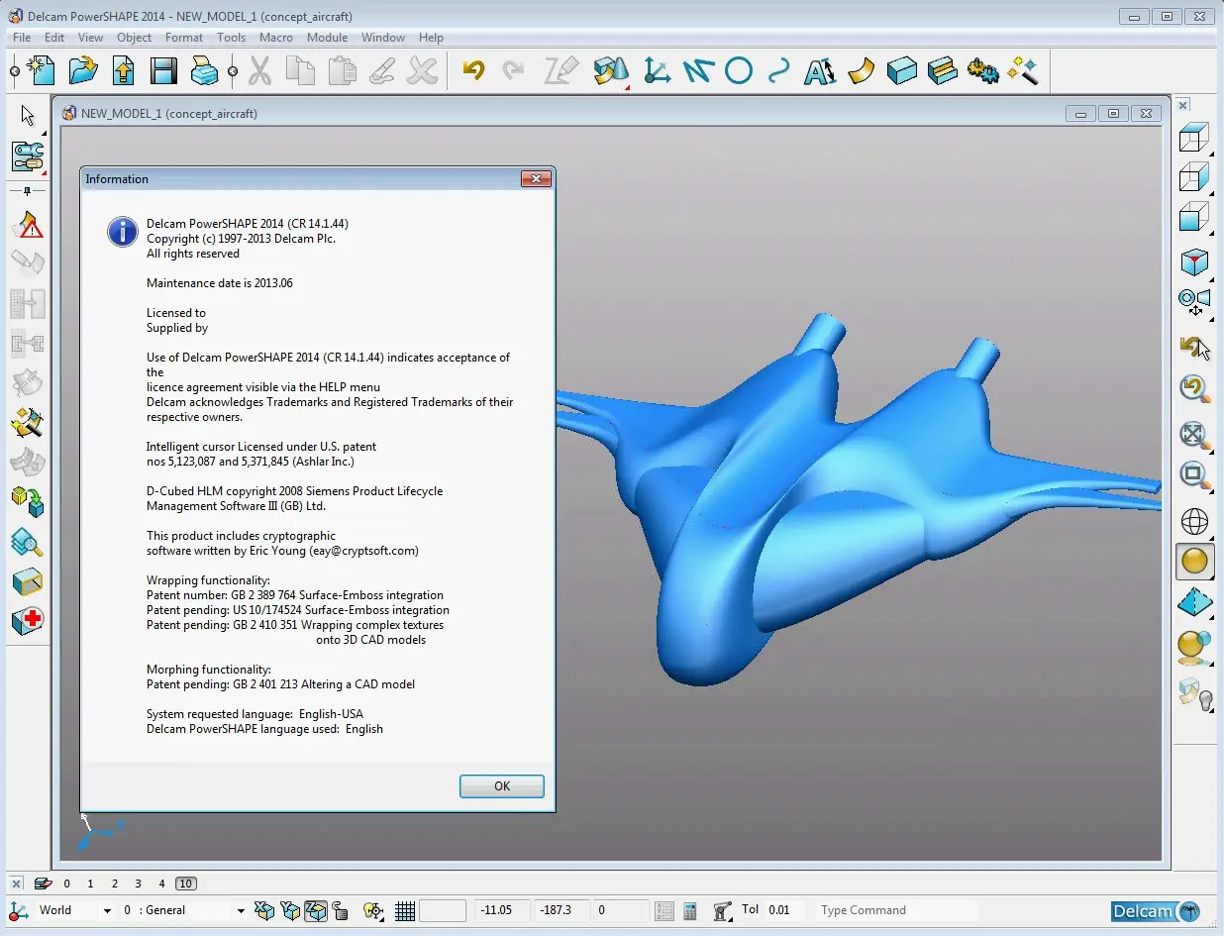Click the view-from-top cube icon
The width and height of the screenshot is (1224, 936).
click(1194, 137)
